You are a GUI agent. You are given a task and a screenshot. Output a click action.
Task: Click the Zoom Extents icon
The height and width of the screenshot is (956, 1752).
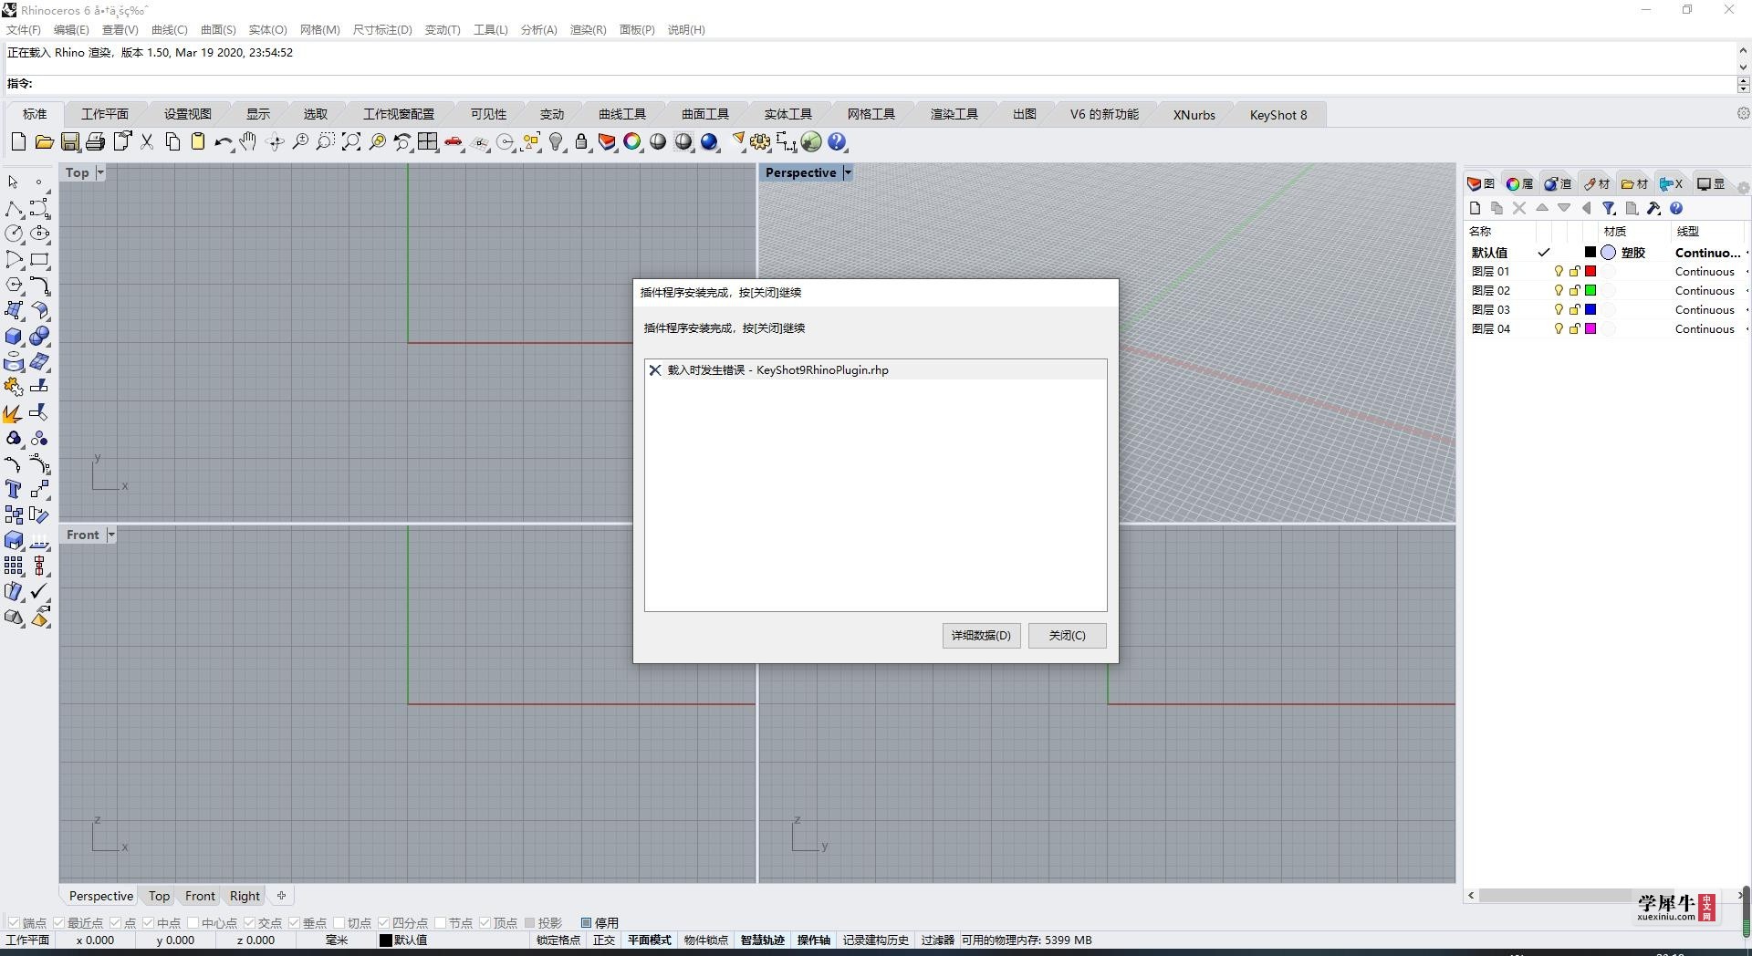click(x=351, y=141)
